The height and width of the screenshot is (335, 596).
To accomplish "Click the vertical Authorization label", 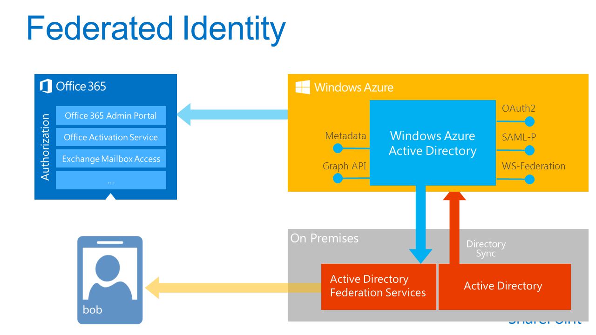I will tap(45, 147).
